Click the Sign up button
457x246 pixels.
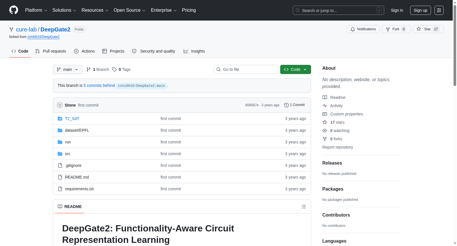(420, 10)
